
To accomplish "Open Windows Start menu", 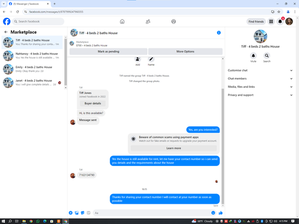I will [x=3, y=221].
